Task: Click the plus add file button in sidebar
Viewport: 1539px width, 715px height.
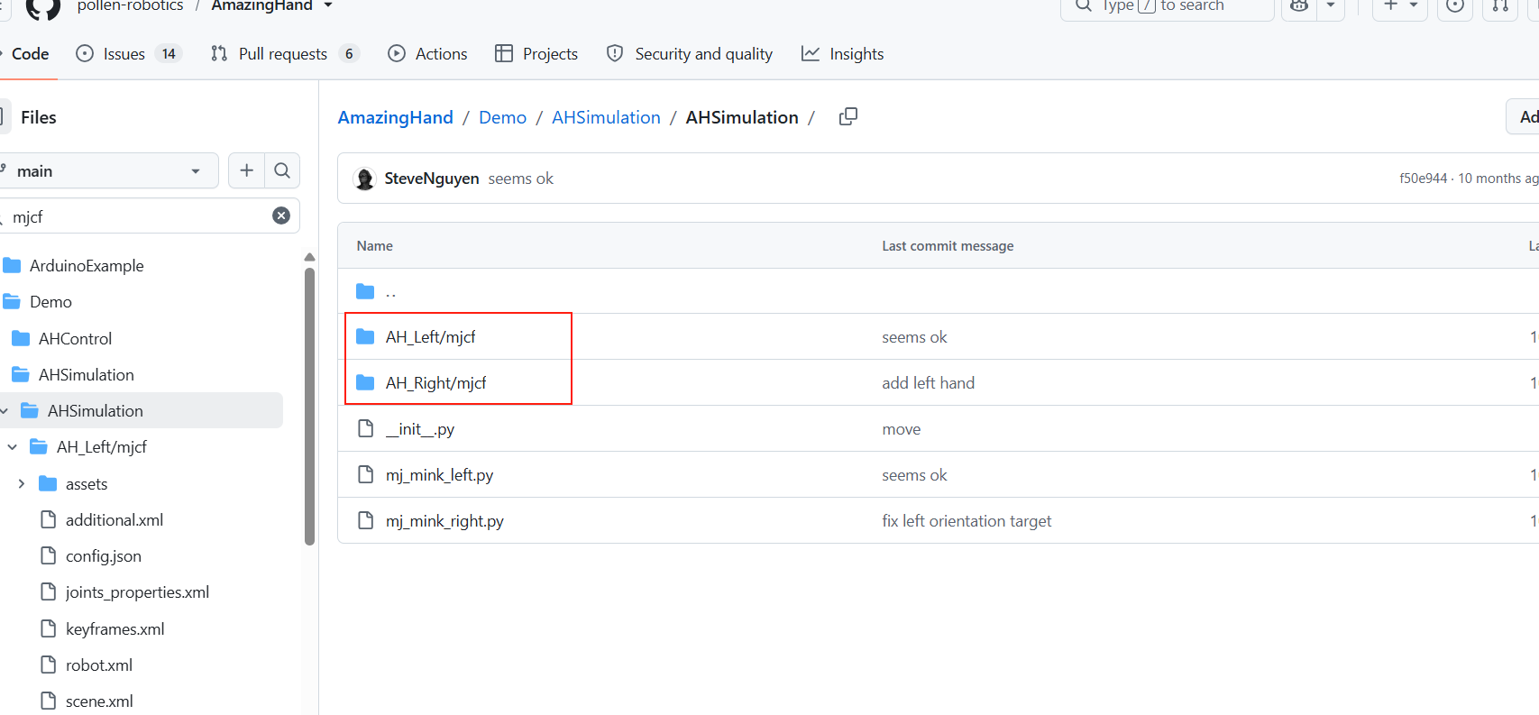Action: [x=247, y=170]
